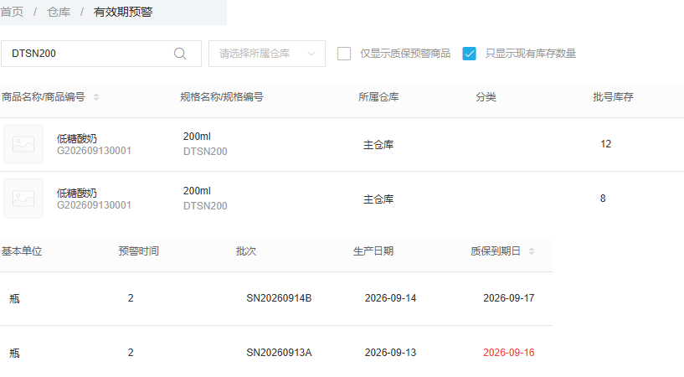Click DTSN200 spec code in stock 8 row

click(205, 206)
